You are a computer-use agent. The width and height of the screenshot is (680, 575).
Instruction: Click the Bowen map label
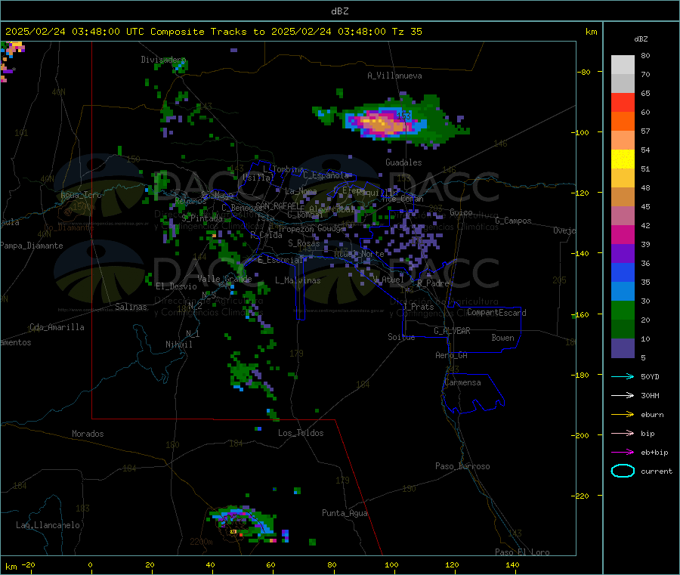point(502,338)
